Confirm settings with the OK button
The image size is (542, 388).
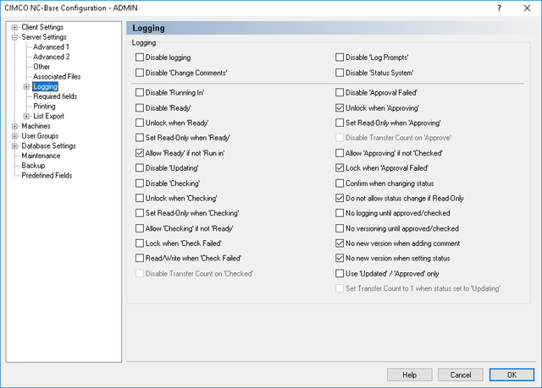pos(512,374)
